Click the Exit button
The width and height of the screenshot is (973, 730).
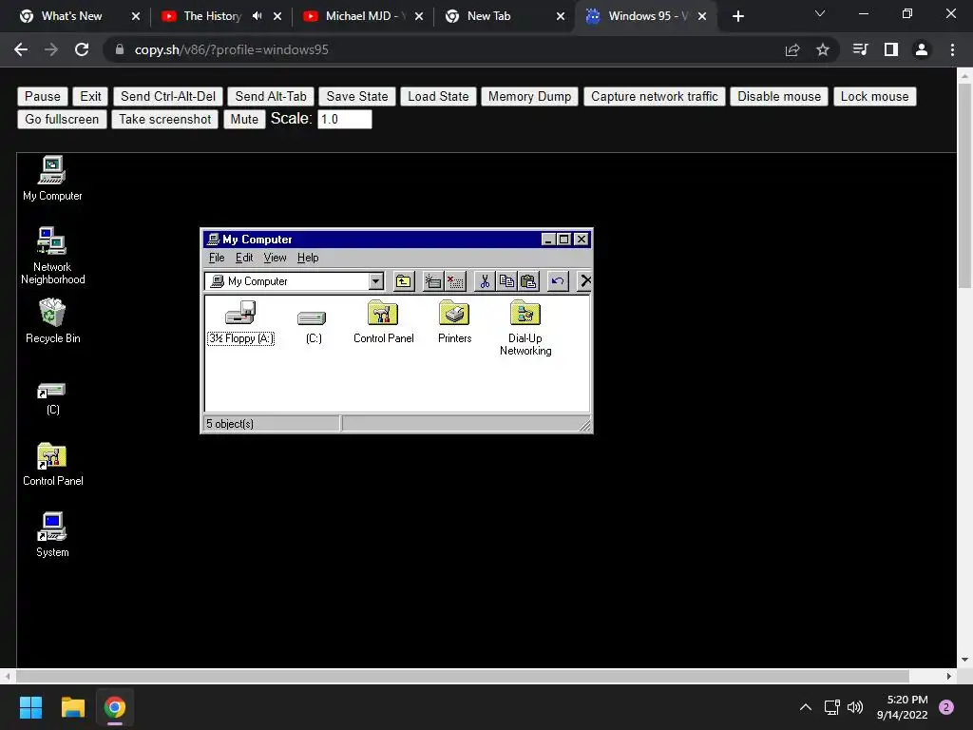click(x=90, y=96)
